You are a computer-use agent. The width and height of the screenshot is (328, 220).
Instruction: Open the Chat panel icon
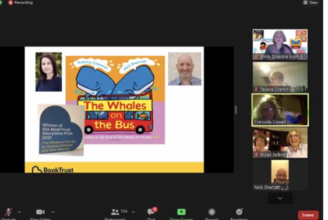click(x=151, y=212)
